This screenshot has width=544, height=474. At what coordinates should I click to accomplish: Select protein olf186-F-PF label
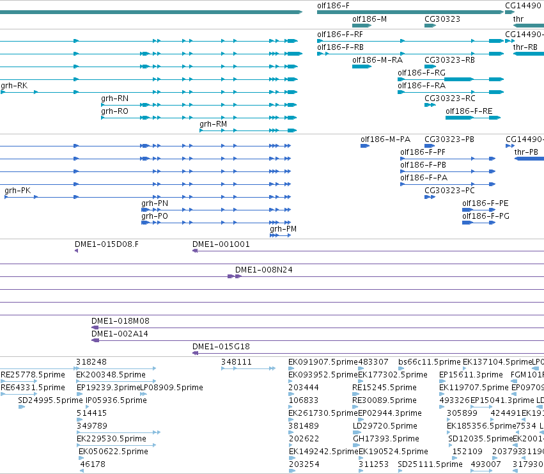click(x=423, y=152)
